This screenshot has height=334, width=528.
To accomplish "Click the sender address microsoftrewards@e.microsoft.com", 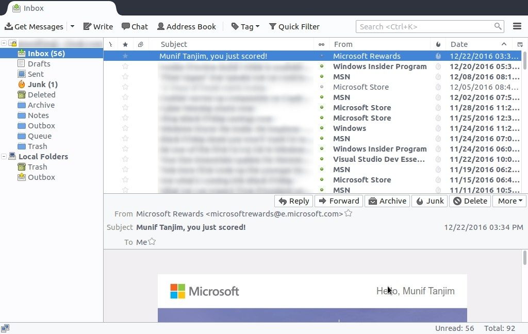I will tap(274, 214).
